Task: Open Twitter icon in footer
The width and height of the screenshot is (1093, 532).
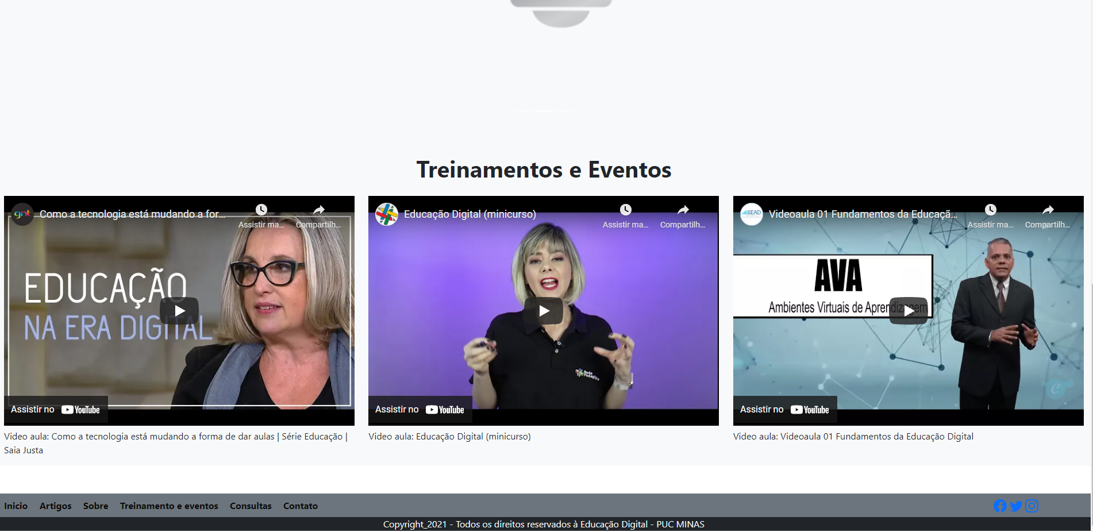Action: [x=1016, y=506]
